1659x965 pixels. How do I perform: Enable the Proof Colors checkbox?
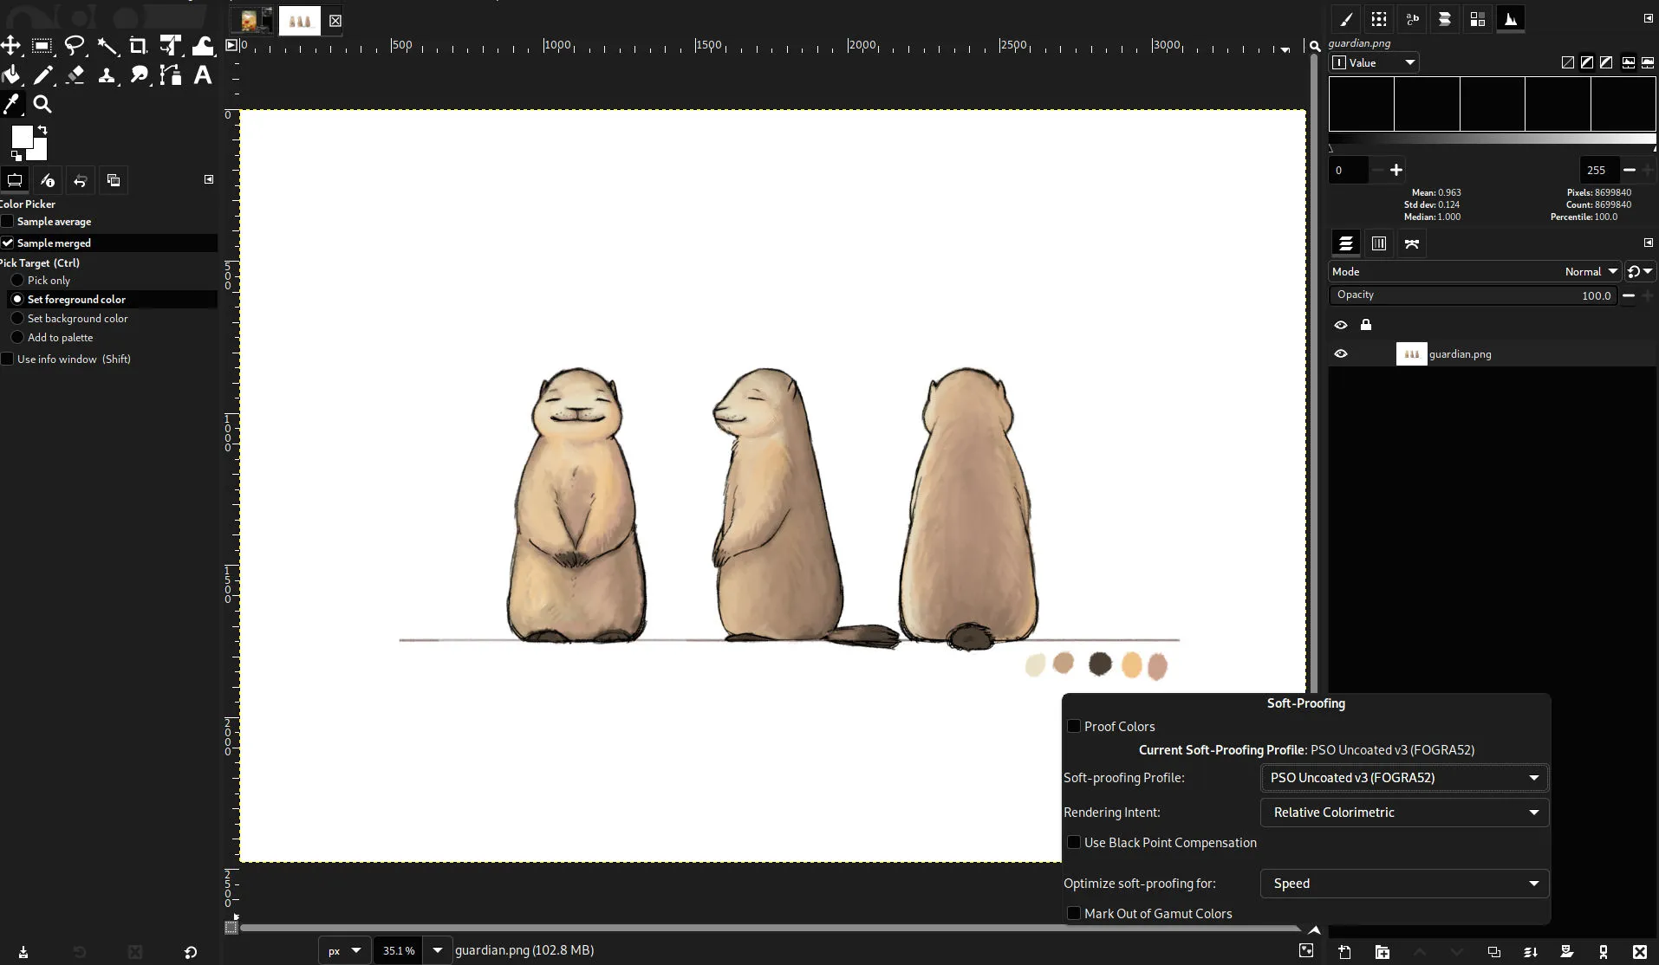[x=1075, y=727]
